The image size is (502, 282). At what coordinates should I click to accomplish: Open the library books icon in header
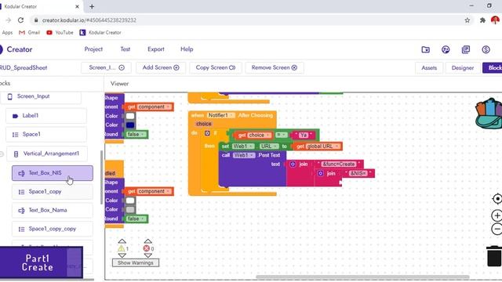click(x=466, y=49)
